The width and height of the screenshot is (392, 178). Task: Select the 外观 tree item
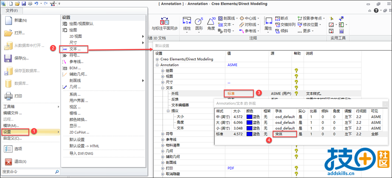coord(175,94)
